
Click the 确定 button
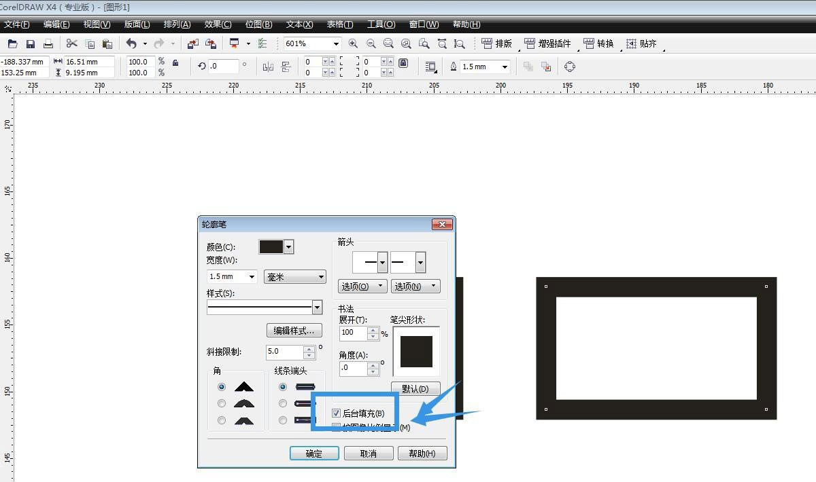coord(314,453)
